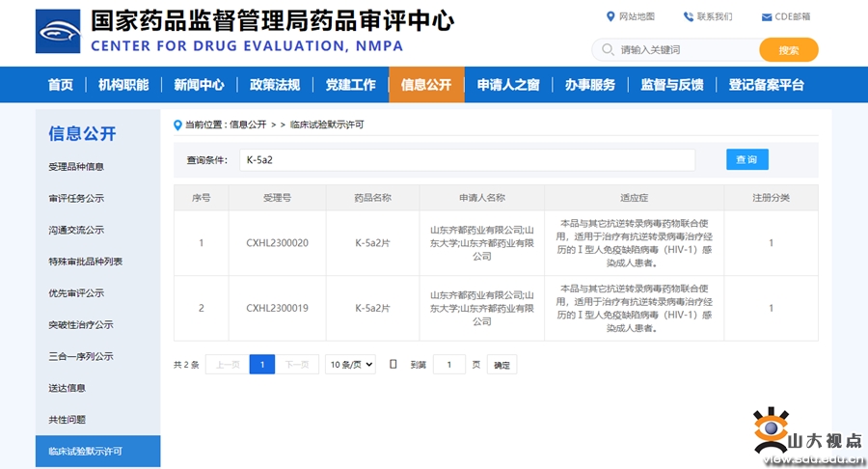Select 临床试验默示许可 in the sidebar
Screen dimensions: 868x469
point(85,451)
